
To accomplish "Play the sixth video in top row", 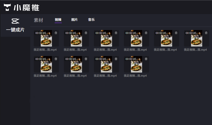I will click(x=196, y=38).
